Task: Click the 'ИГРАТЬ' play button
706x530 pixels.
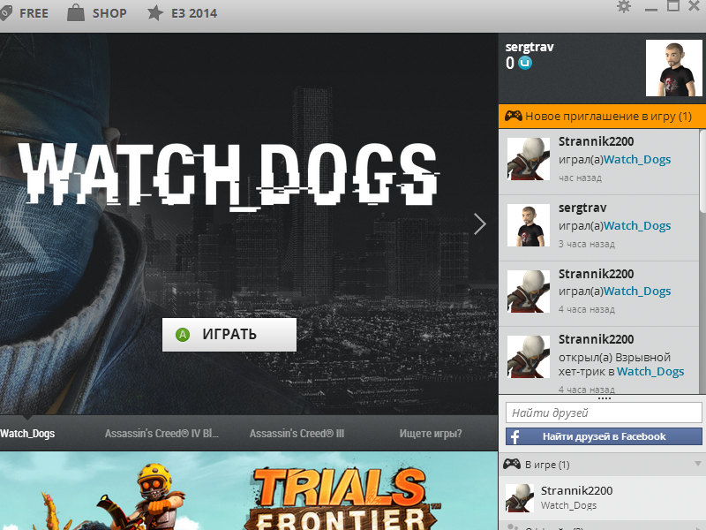Action: (229, 335)
